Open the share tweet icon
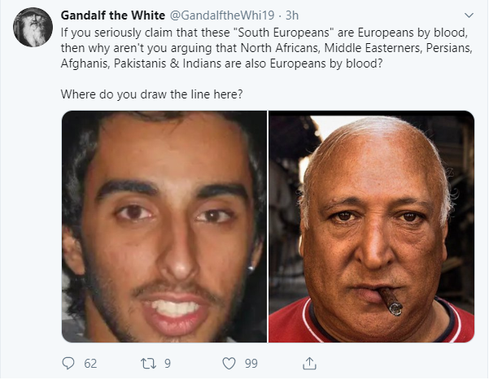Viewport: 489px width, 380px height. (309, 364)
